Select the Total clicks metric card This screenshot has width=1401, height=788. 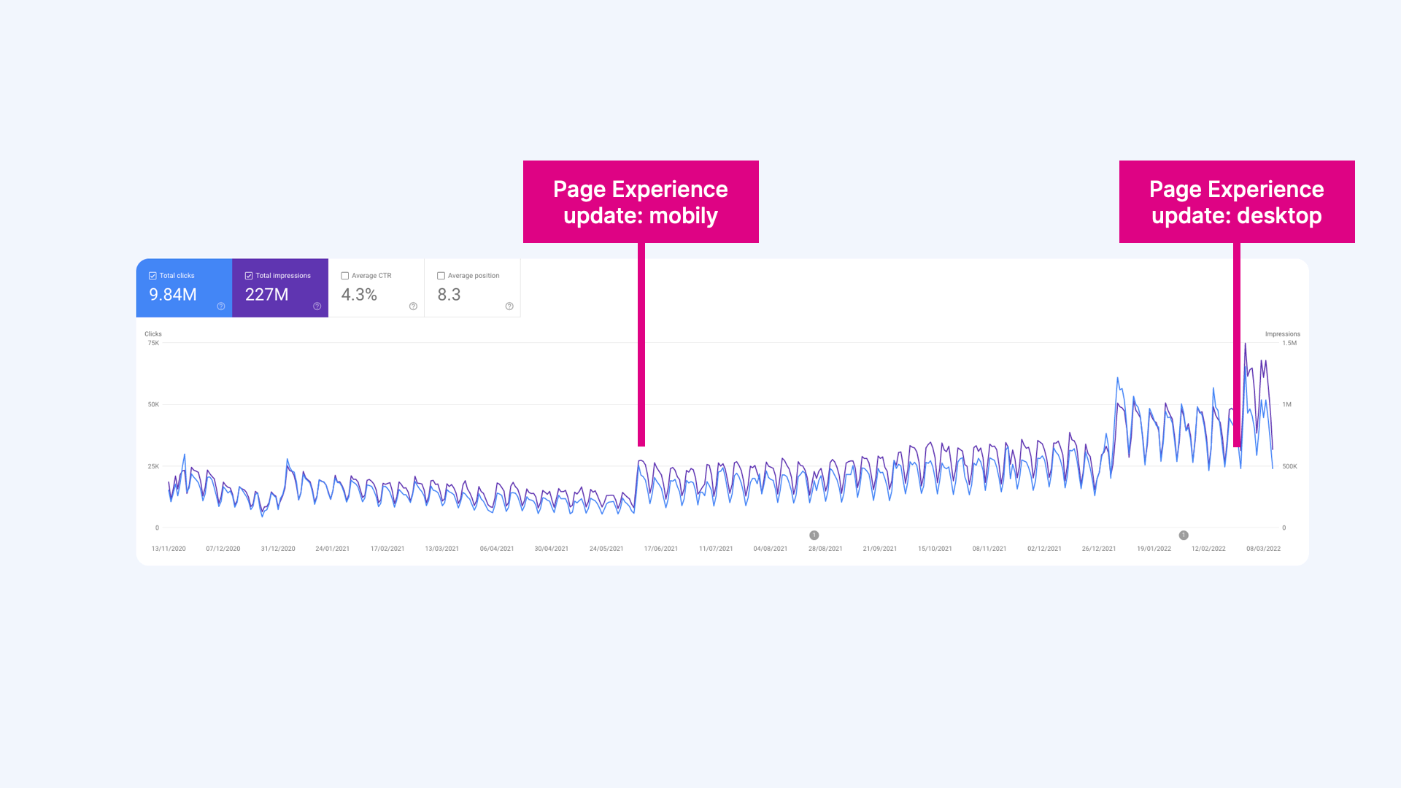184,288
